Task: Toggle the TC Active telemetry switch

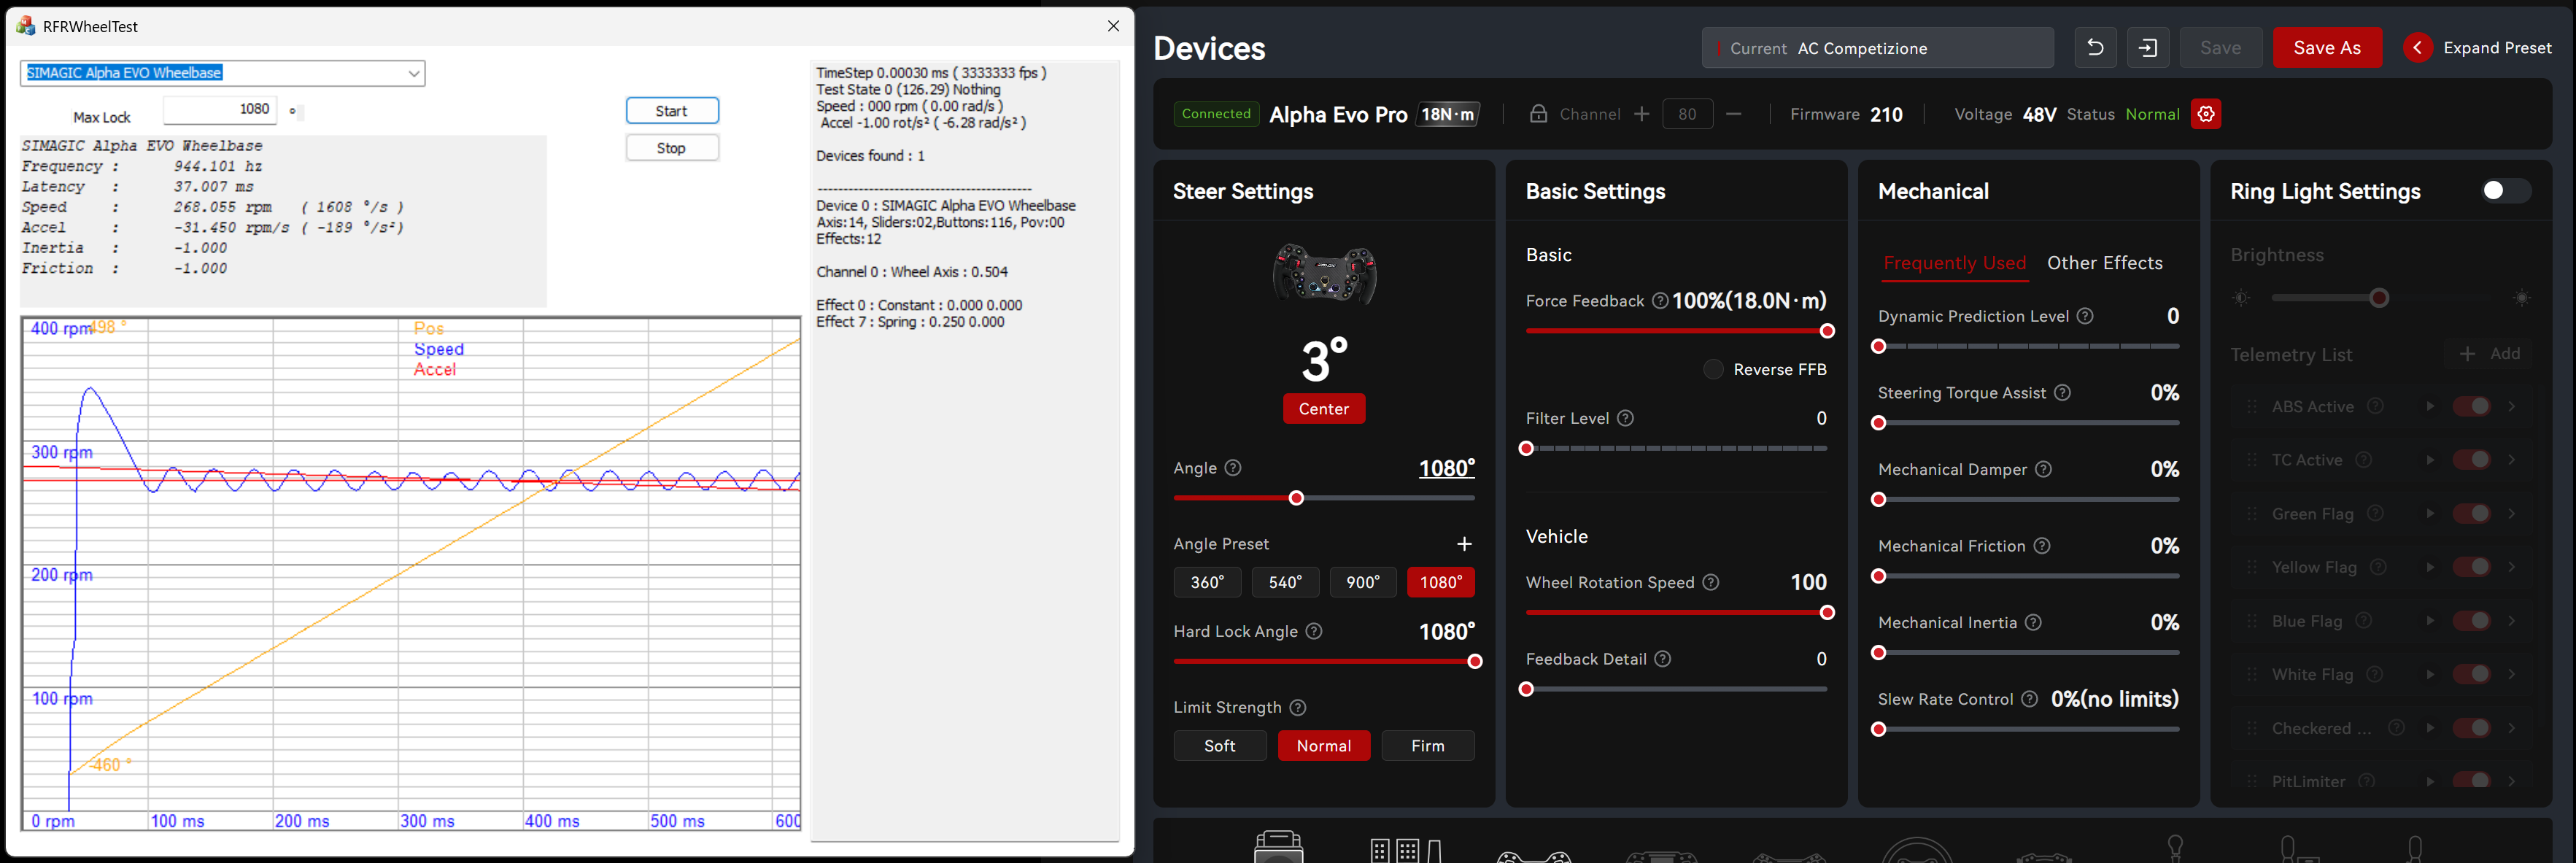Action: (x=2472, y=460)
